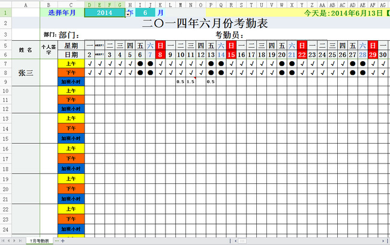Select morning checkmark under date 2
The image size is (390, 245).
(90, 63)
